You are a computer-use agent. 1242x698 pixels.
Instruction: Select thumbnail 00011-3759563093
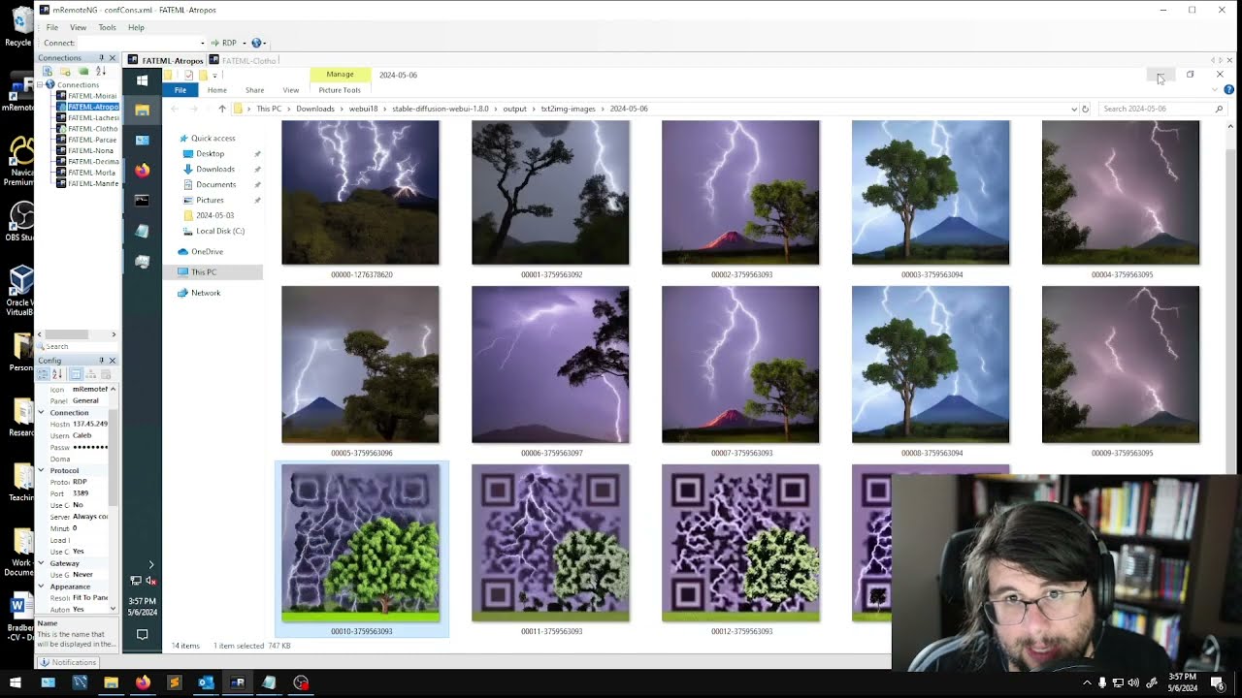coord(550,550)
